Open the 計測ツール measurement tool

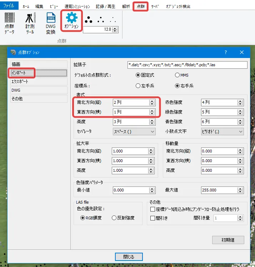point(30,23)
